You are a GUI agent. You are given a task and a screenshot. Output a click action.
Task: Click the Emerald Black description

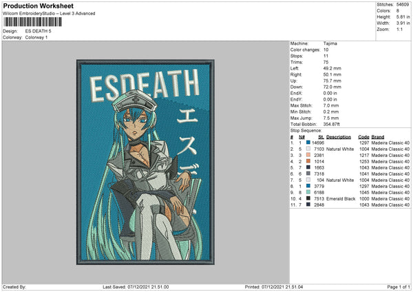(341, 199)
